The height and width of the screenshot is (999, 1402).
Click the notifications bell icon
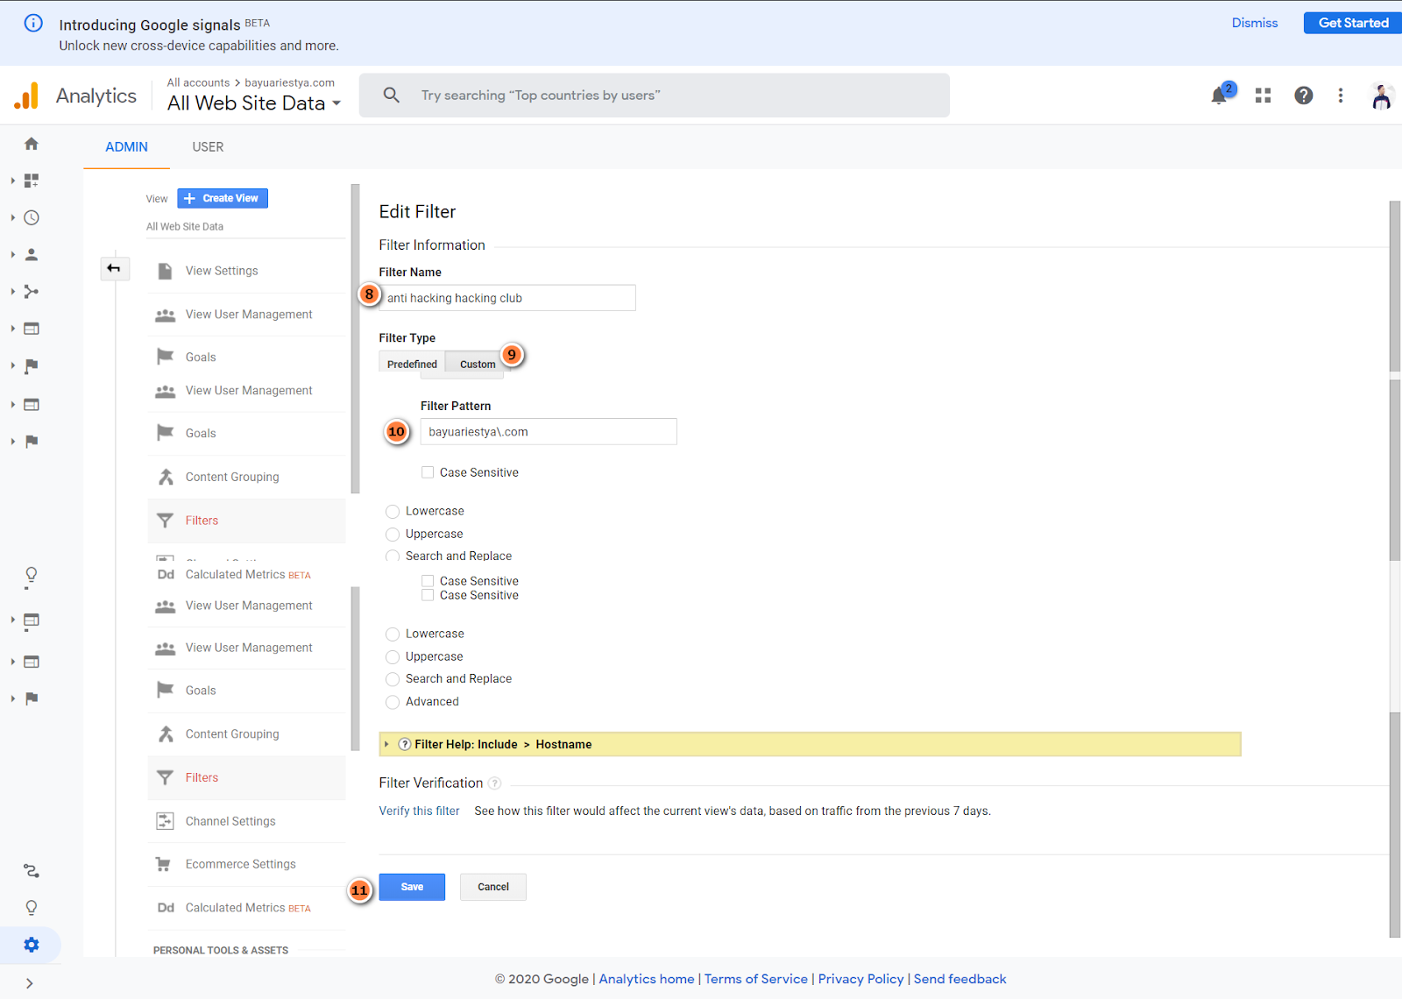pyautogui.click(x=1220, y=96)
